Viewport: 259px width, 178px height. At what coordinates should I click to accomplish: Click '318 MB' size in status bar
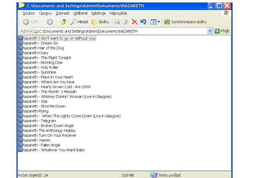coord(128,175)
